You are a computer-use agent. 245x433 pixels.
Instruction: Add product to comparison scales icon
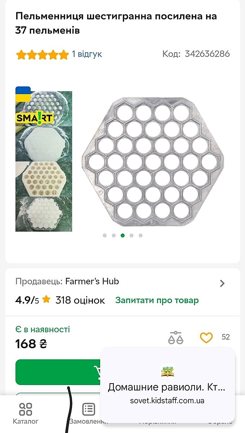[175, 337]
